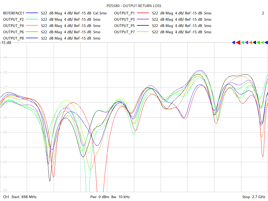Click the '-47' y-axis label
Viewport: 268px width, 201px height.
tap(4, 162)
